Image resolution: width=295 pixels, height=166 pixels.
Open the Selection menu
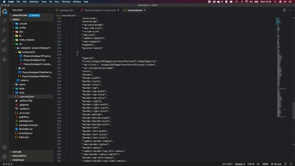(34, 2)
